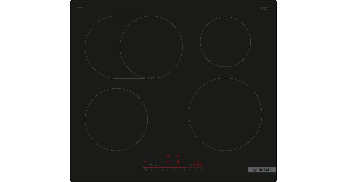Screen dimensions: 347x182
Task: Click the Schott Ceran logo
Action: click(x=265, y=9)
